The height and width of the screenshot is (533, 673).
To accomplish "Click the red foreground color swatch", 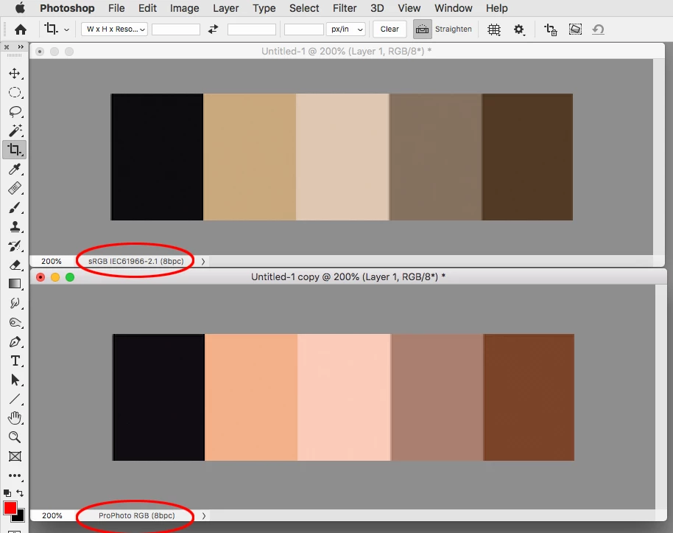I will tap(10, 508).
